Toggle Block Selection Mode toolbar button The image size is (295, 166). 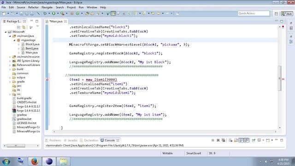[124, 13]
